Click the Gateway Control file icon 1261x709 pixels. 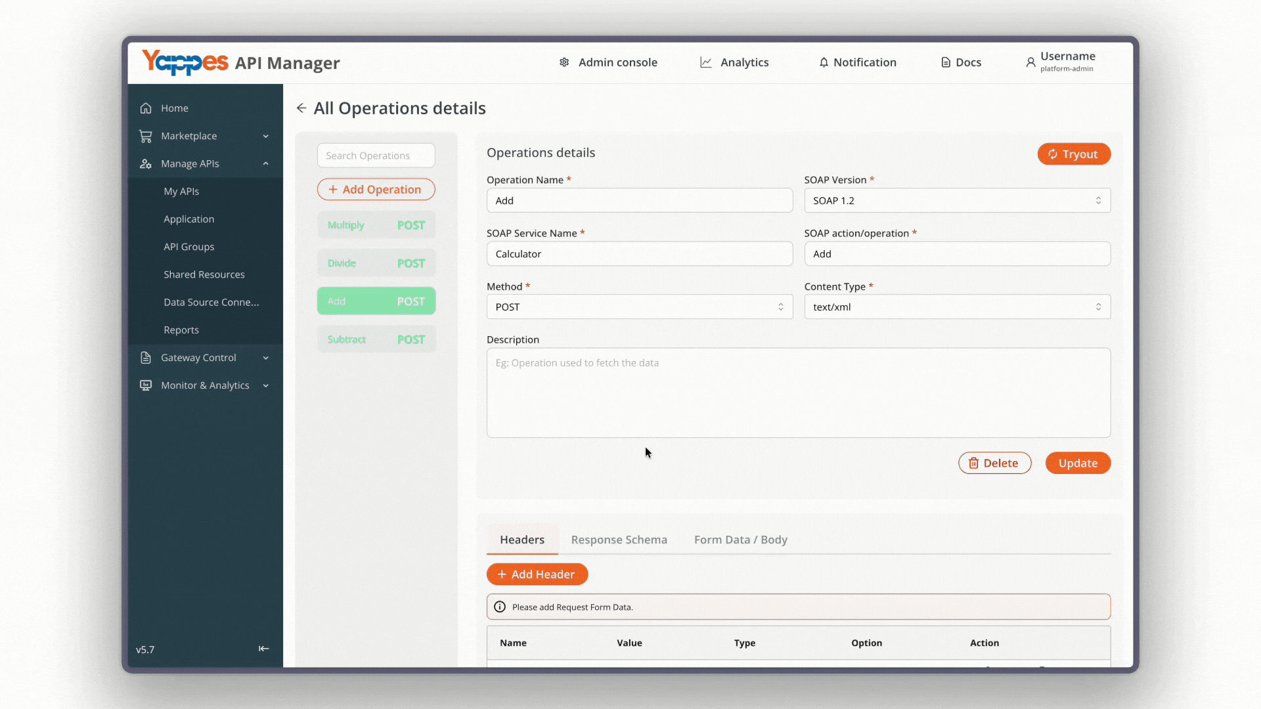click(146, 358)
